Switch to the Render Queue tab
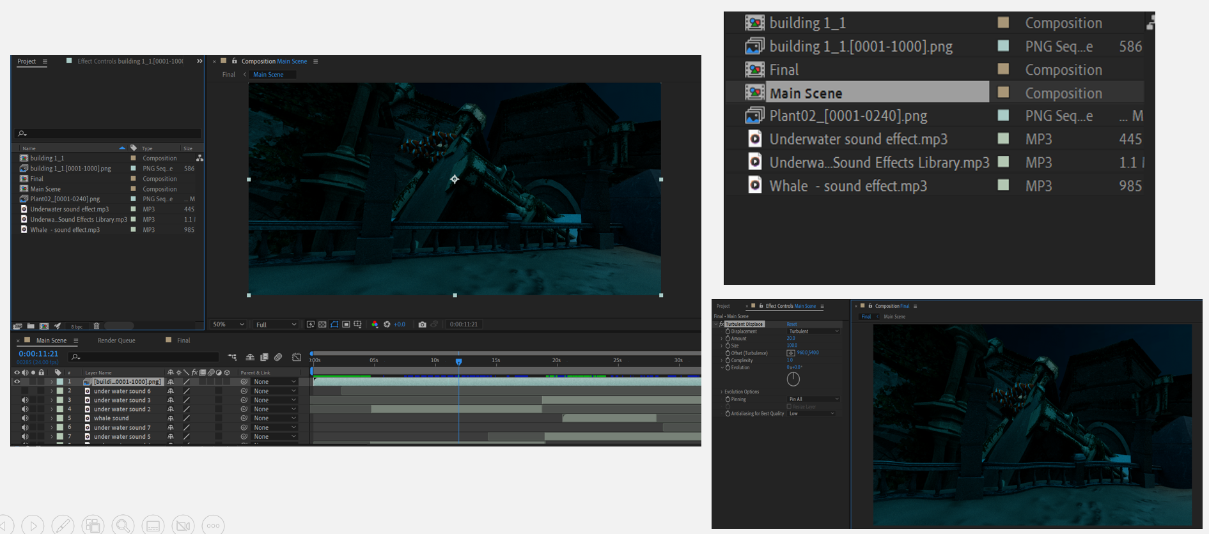 [x=116, y=340]
